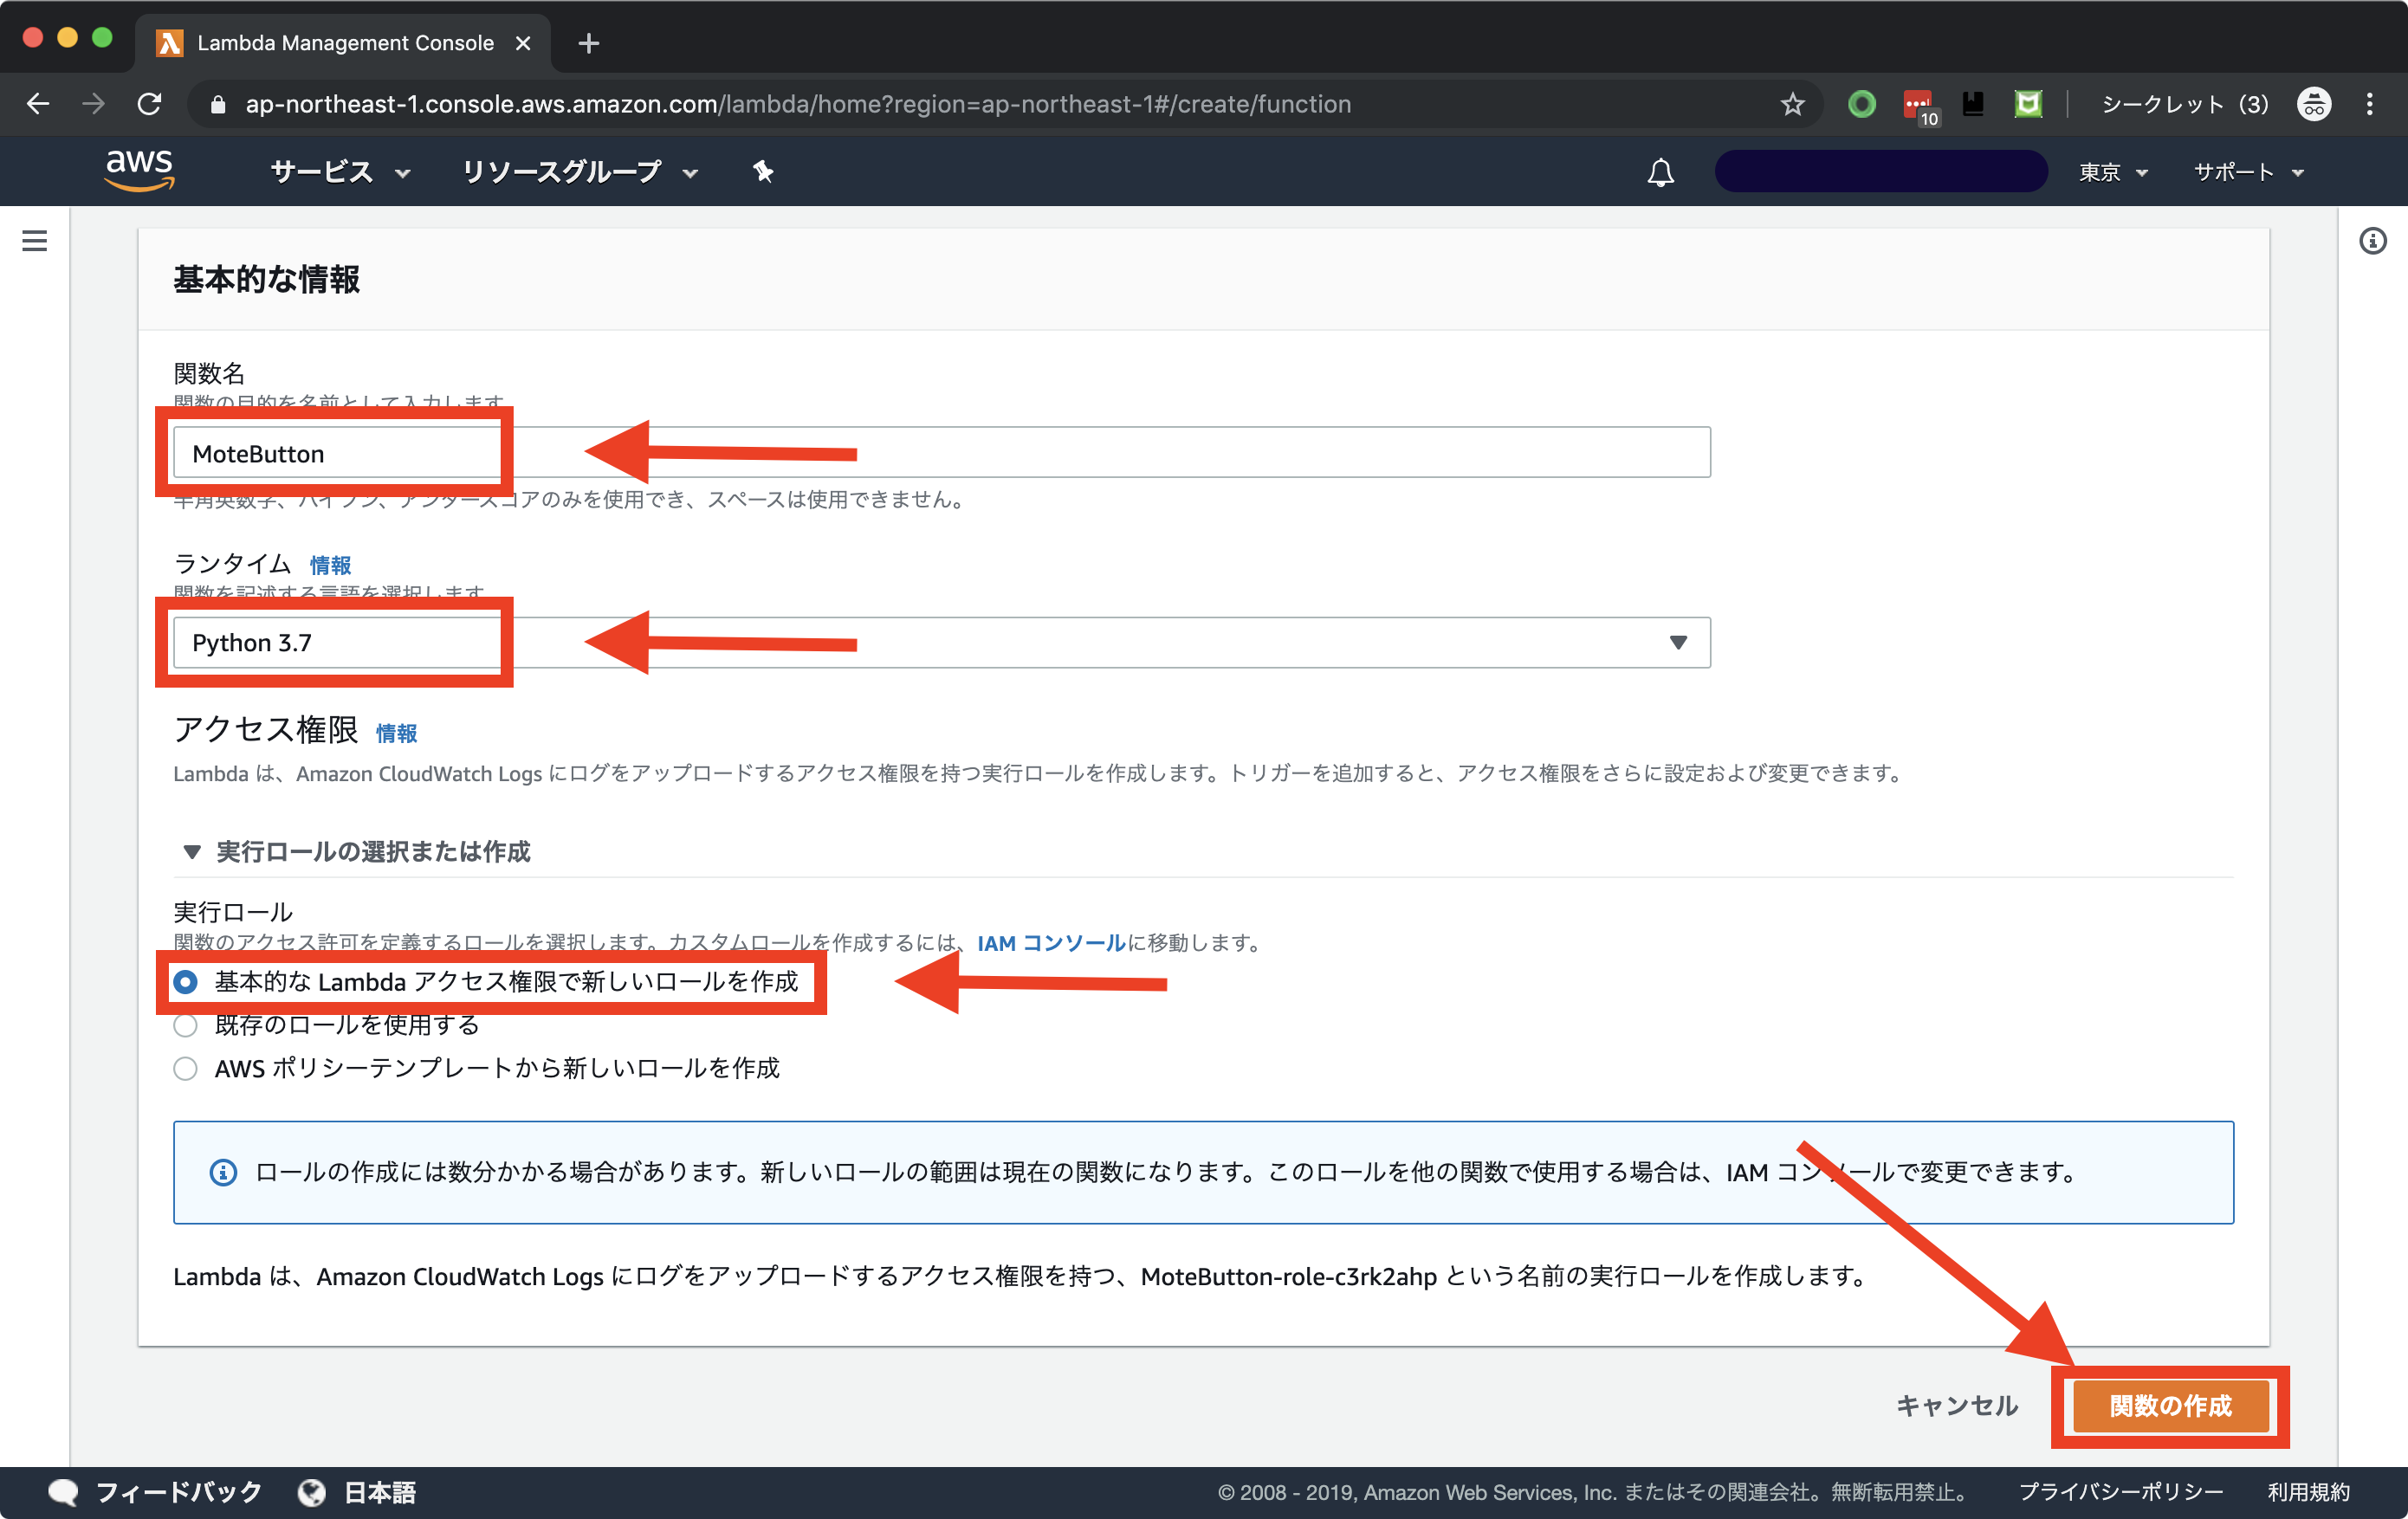The image size is (2408, 1519).
Task: Click the browser address bar URL
Action: coord(798,104)
